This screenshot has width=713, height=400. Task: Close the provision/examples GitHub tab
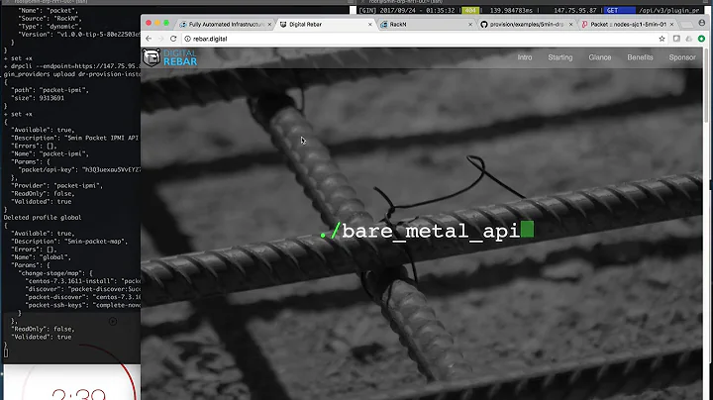click(570, 25)
